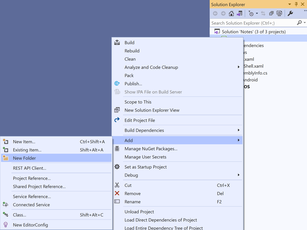
Task: Pin the Solution Explorer panel
Action: 296,4
